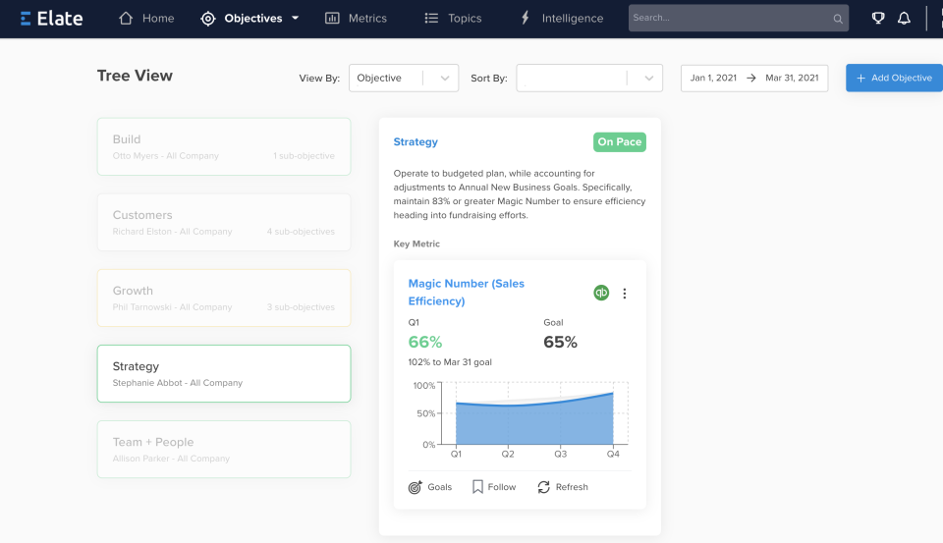Follow the Magic Number metric

[494, 487]
